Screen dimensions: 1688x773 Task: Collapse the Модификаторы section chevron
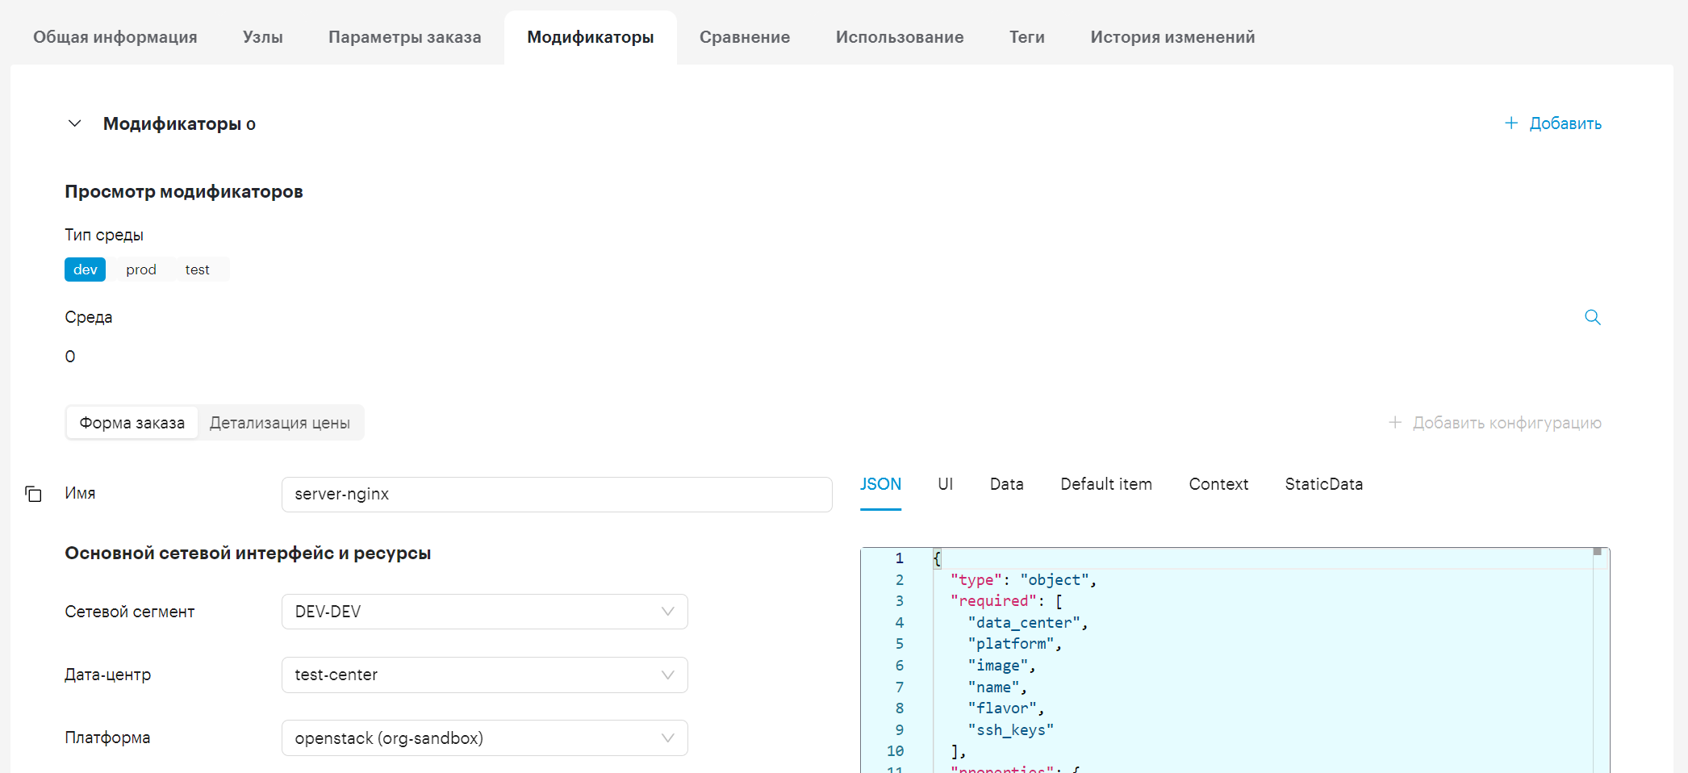point(74,123)
